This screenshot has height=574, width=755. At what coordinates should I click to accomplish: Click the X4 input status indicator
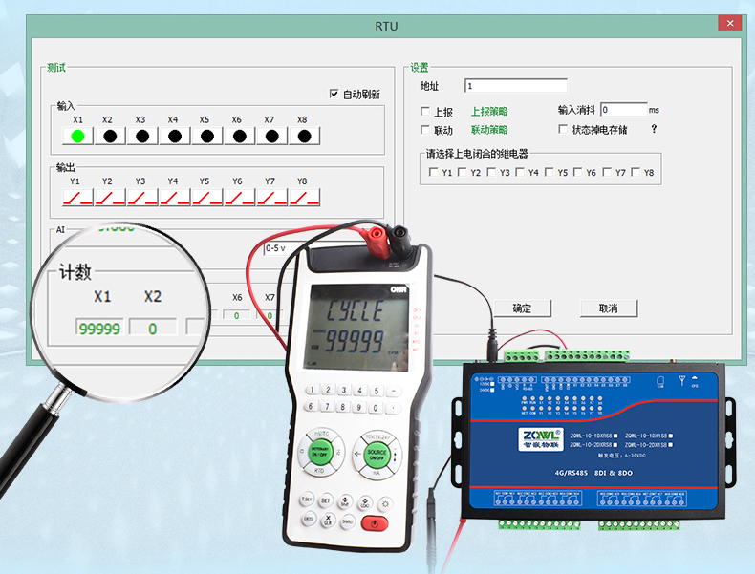174,136
